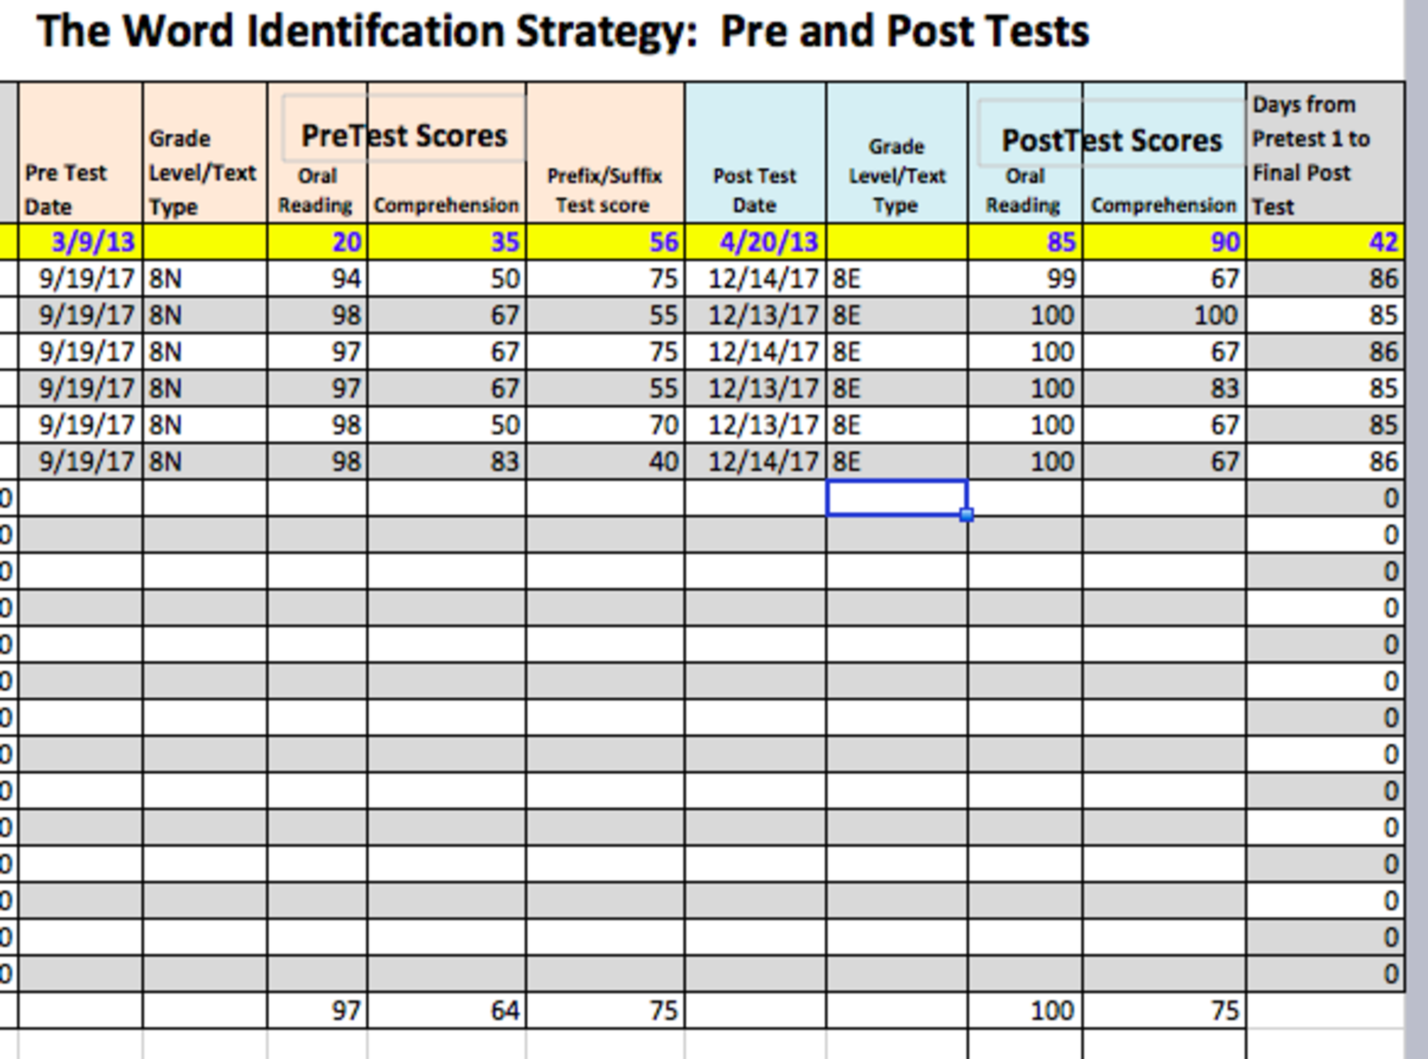1428x1059 pixels.
Task: Click the vertical scrollbar on the right edge
Action: pyautogui.click(x=1416, y=530)
